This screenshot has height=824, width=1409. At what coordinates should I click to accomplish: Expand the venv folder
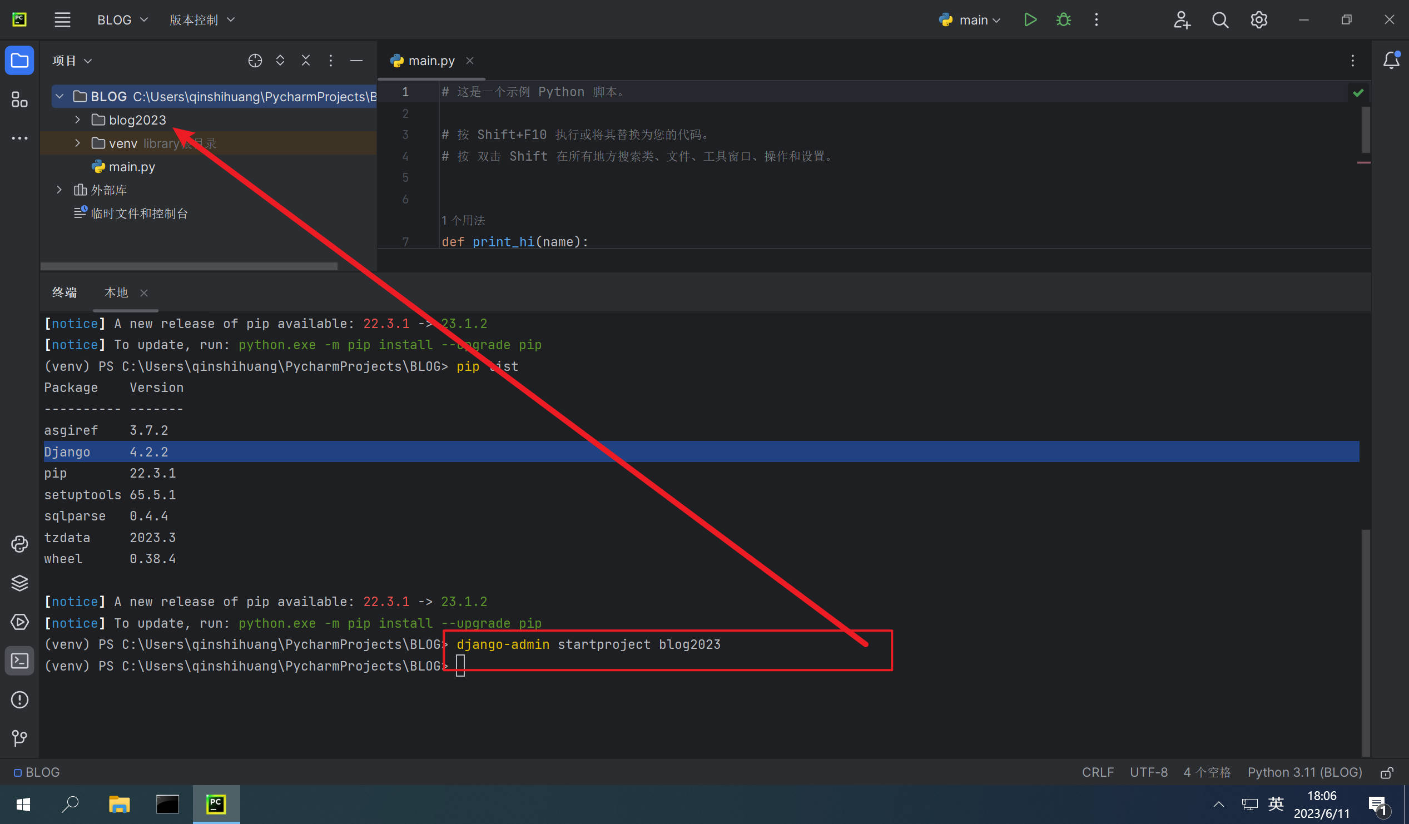(x=77, y=143)
